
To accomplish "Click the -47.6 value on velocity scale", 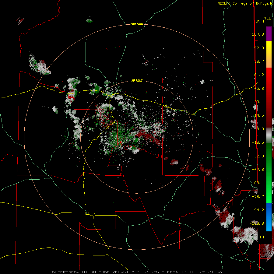I will [x=258, y=170].
